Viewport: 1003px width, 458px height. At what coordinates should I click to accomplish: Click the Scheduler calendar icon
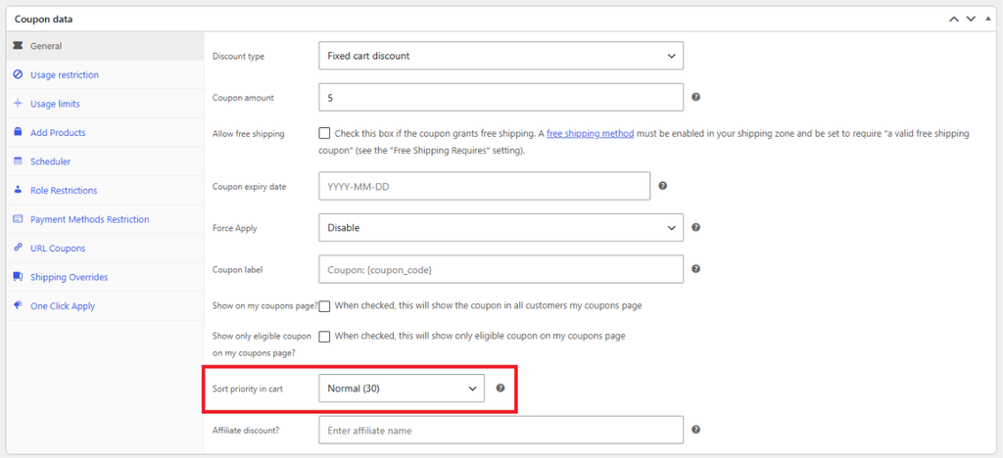[18, 160]
